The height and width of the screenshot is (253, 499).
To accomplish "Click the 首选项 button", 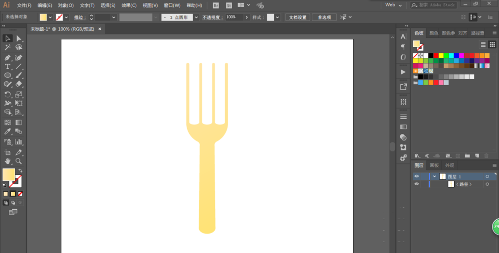I will [324, 17].
